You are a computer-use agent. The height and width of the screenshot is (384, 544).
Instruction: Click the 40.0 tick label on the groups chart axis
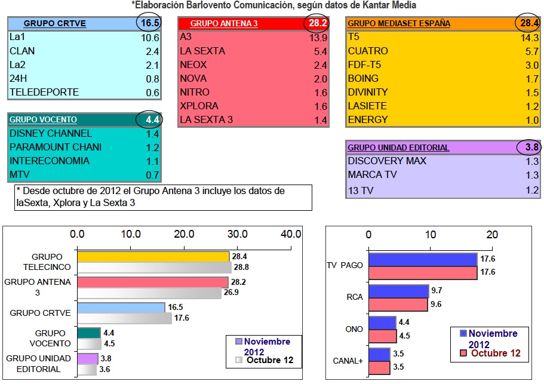291,234
